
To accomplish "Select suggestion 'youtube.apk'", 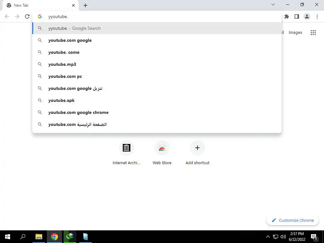I will [x=157, y=100].
